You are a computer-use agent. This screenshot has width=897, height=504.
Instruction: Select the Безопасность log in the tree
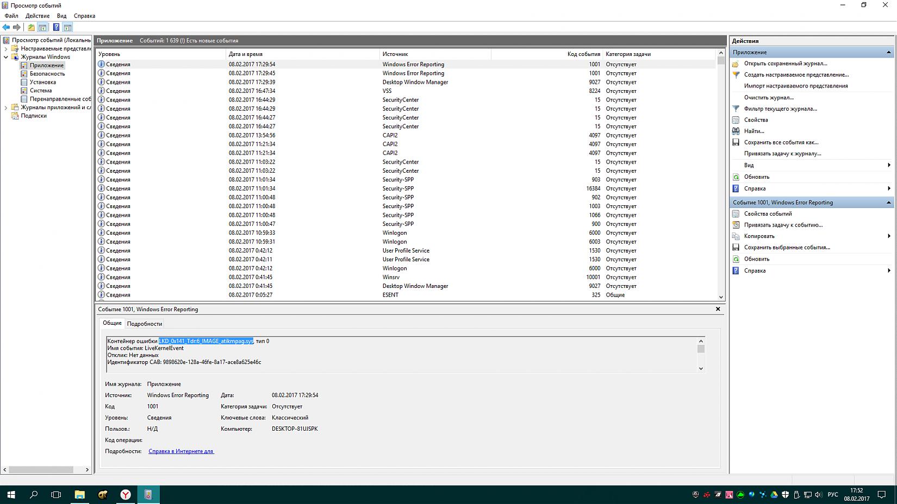point(47,74)
